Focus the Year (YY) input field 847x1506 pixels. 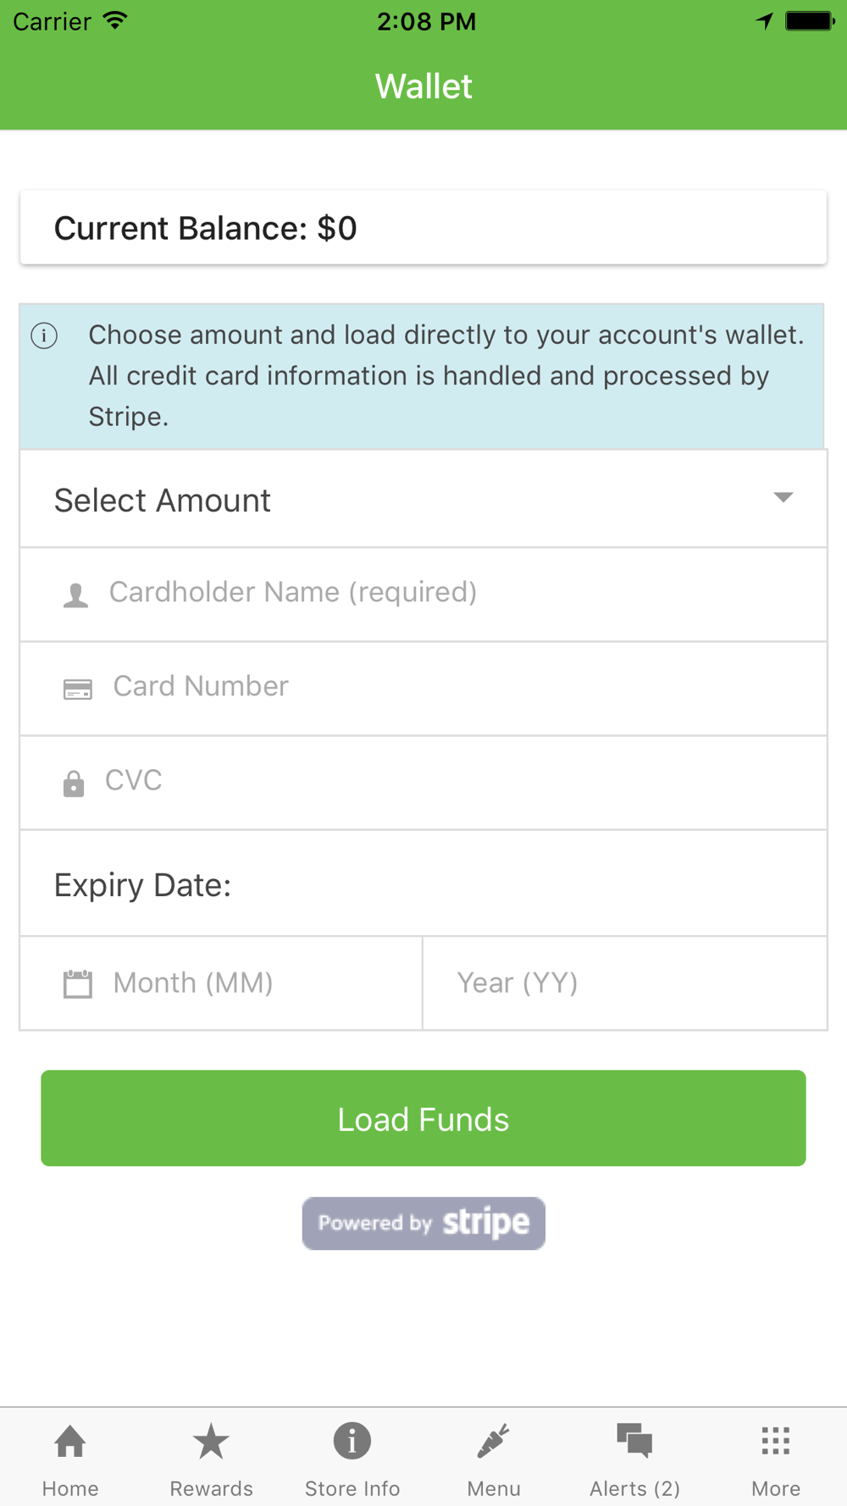[x=625, y=983]
